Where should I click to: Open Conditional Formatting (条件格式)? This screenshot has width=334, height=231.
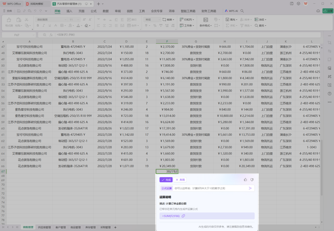(205, 25)
